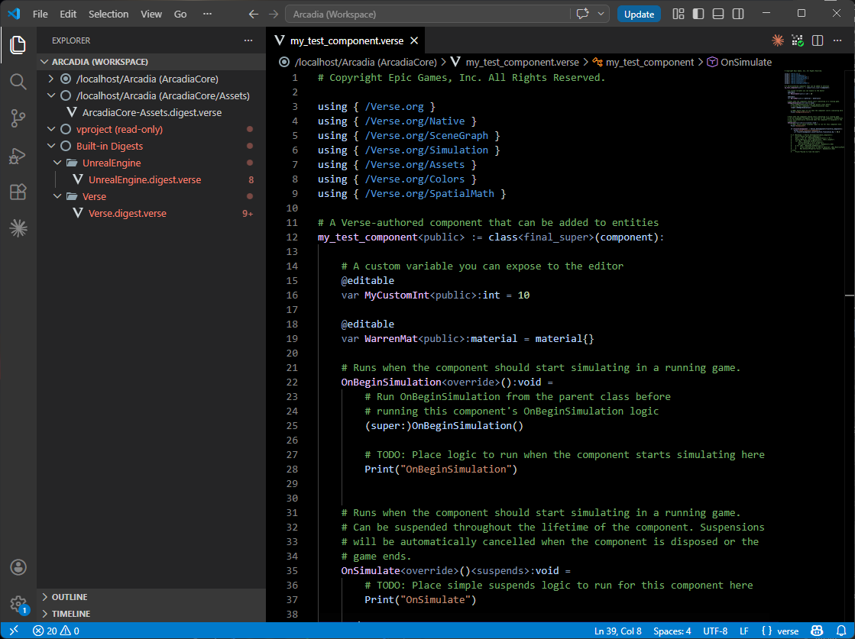Viewport: 855px width, 639px height.
Task: Open the Accounts menu icon
Action: click(x=18, y=567)
